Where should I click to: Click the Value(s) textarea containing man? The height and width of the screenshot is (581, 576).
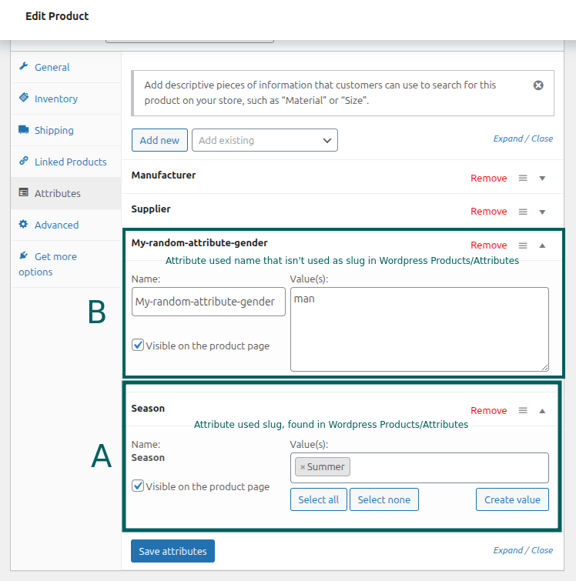click(x=420, y=329)
